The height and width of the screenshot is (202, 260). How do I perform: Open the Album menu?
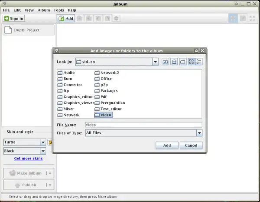point(43,10)
